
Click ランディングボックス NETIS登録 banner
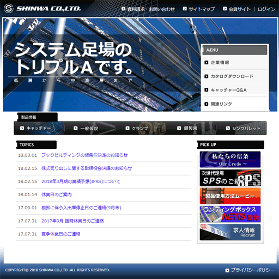click(230, 214)
